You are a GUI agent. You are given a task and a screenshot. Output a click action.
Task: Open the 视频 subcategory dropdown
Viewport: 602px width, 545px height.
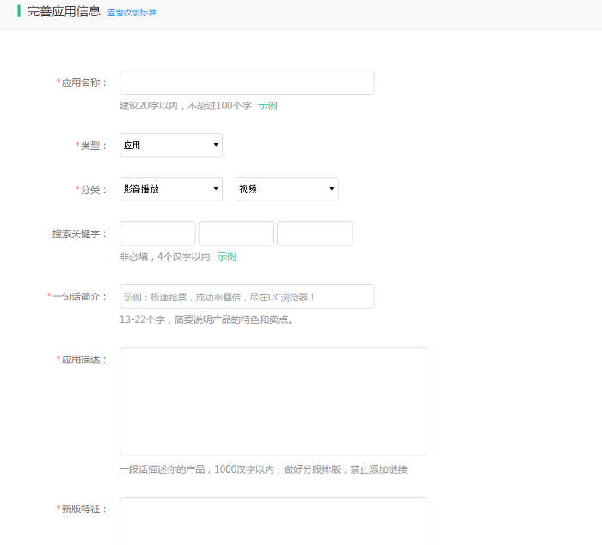286,189
